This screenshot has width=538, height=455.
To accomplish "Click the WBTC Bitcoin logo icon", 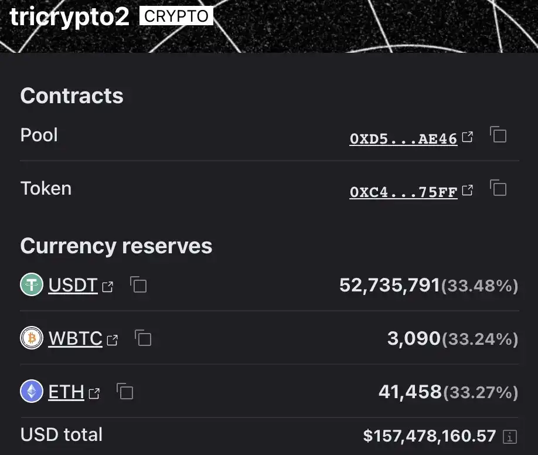I will click(x=32, y=338).
